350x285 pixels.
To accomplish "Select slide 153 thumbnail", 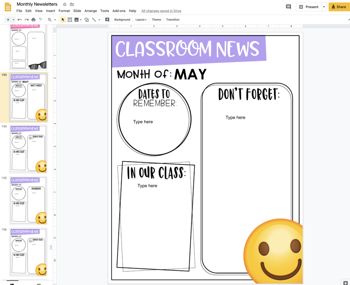I will pos(28,97).
